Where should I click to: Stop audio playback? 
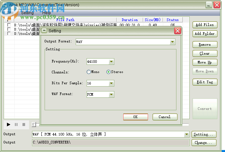click(24, 125)
